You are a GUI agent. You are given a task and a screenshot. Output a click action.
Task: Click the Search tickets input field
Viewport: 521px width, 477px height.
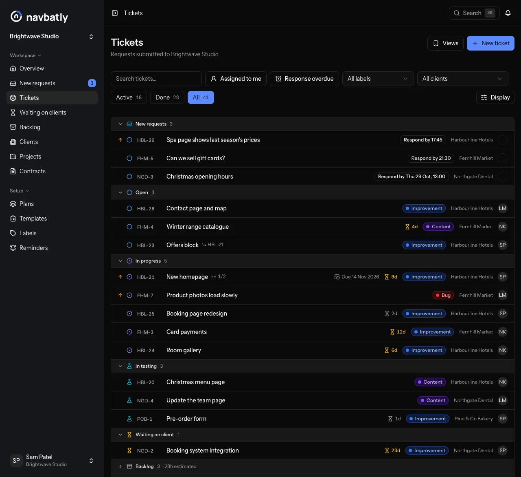point(156,79)
